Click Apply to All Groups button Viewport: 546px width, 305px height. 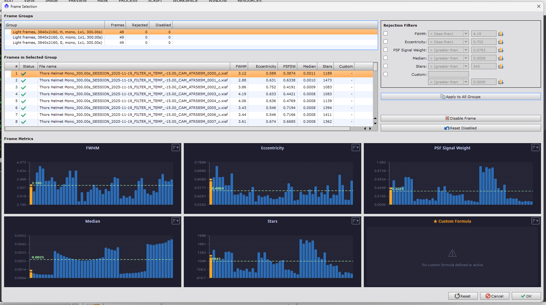click(x=460, y=97)
